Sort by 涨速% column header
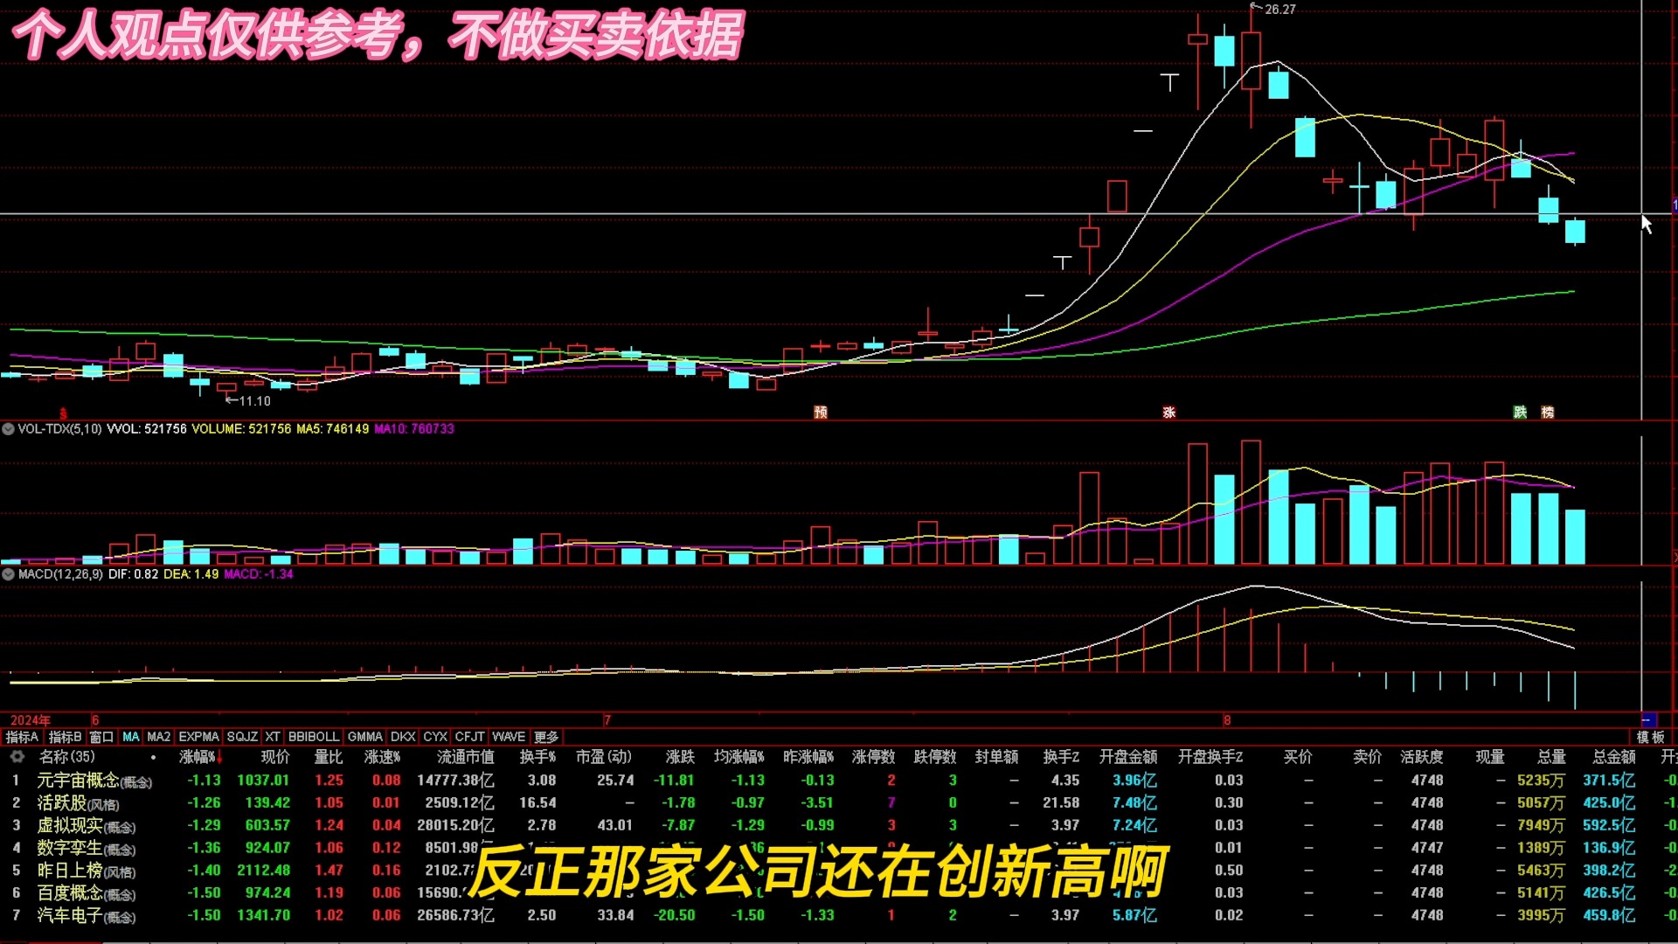The image size is (1678, 944). click(382, 757)
